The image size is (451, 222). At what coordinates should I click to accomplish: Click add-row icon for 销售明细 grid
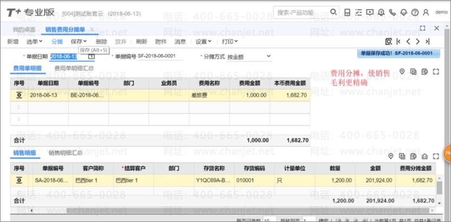tap(402, 156)
